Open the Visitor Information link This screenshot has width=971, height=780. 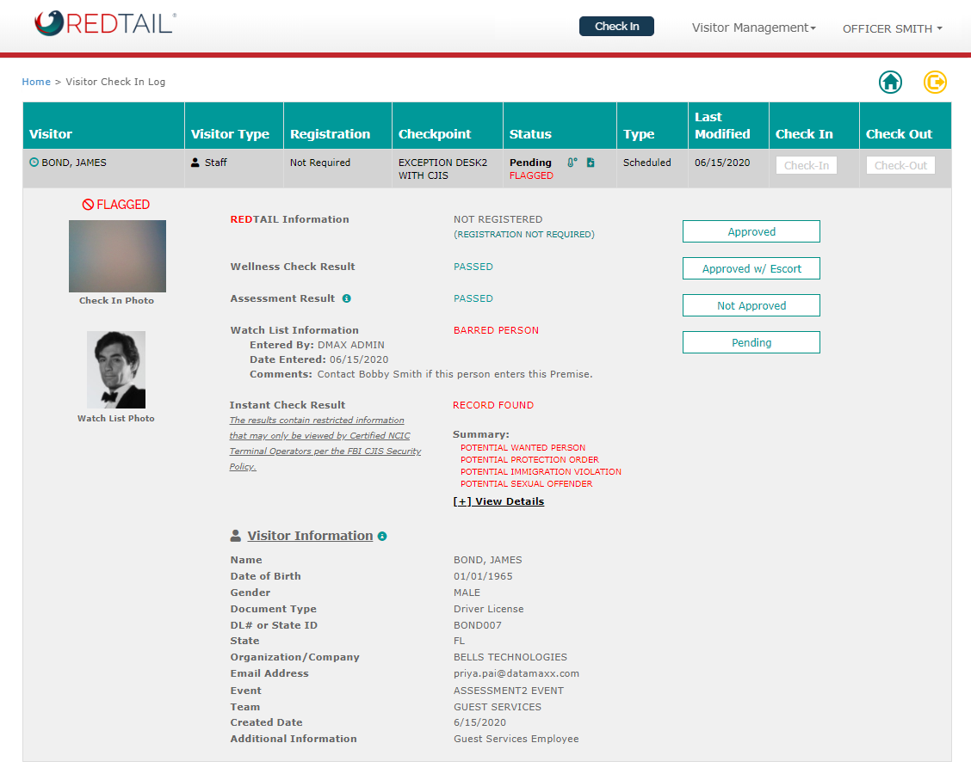(x=310, y=536)
